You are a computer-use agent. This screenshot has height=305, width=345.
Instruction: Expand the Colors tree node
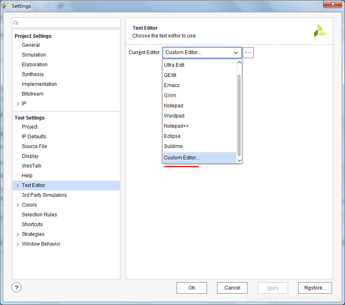coord(18,205)
